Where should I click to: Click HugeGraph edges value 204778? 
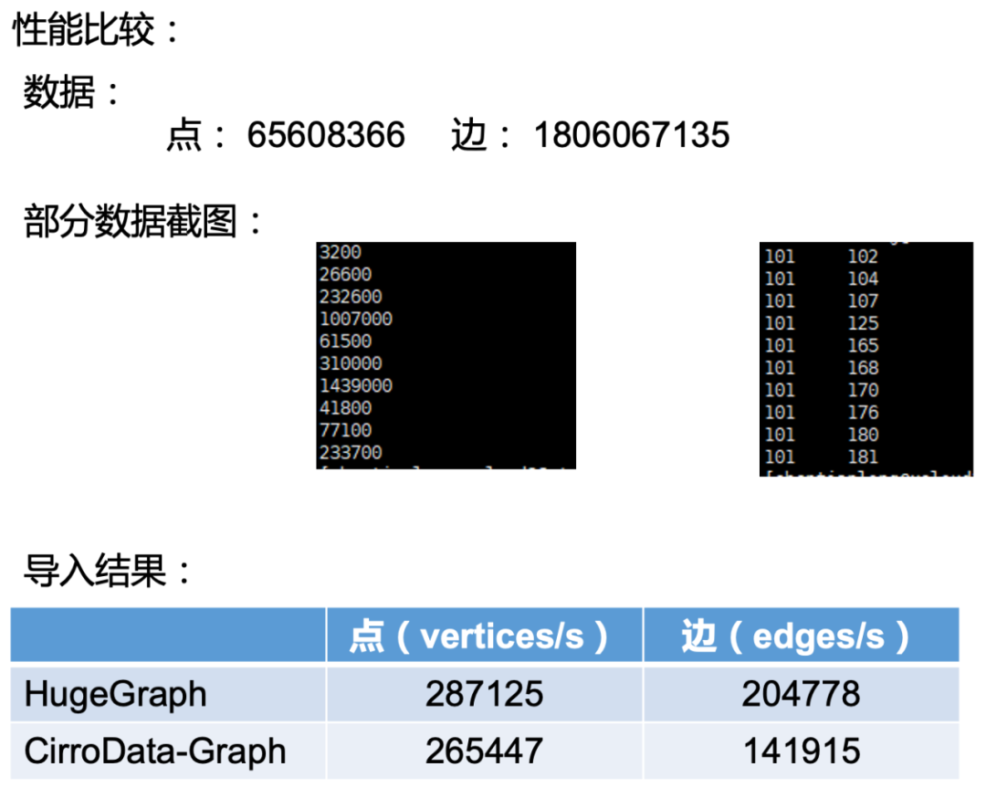802,694
